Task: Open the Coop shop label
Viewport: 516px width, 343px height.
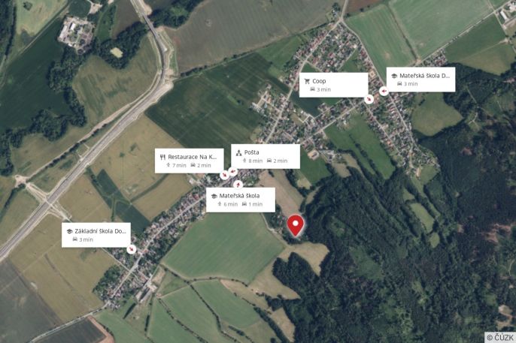Action: coord(333,85)
